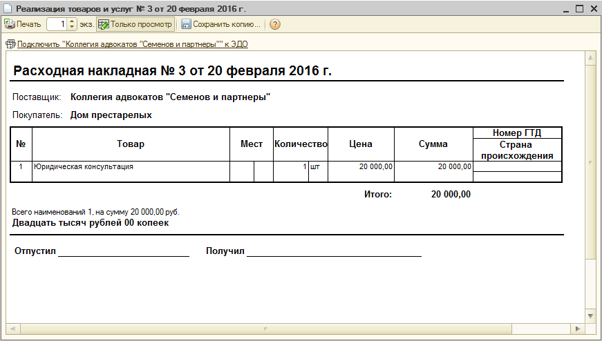Click the Юридическая консультация cell
The width and height of the screenshot is (602, 341).
click(x=131, y=171)
